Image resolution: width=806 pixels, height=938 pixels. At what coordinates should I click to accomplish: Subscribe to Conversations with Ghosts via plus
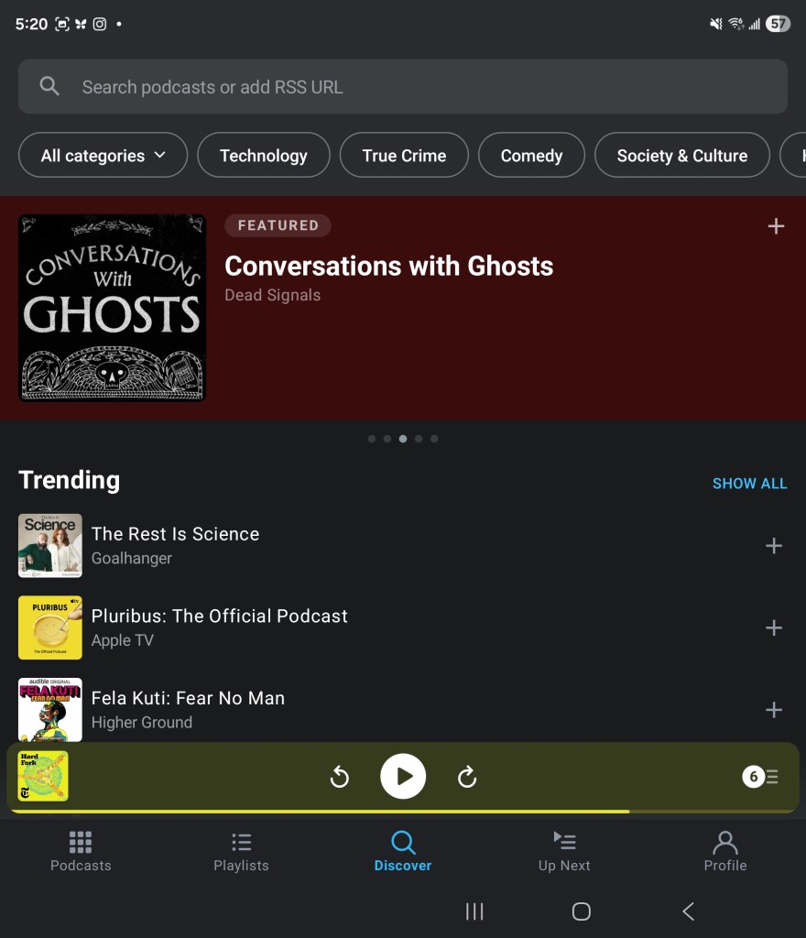tap(776, 226)
